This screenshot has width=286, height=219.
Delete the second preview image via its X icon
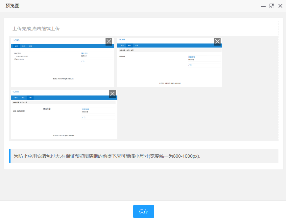217,41
